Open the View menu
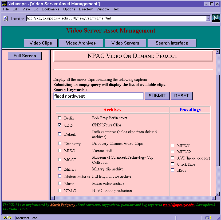This screenshot has height=220, width=221. [26, 9]
